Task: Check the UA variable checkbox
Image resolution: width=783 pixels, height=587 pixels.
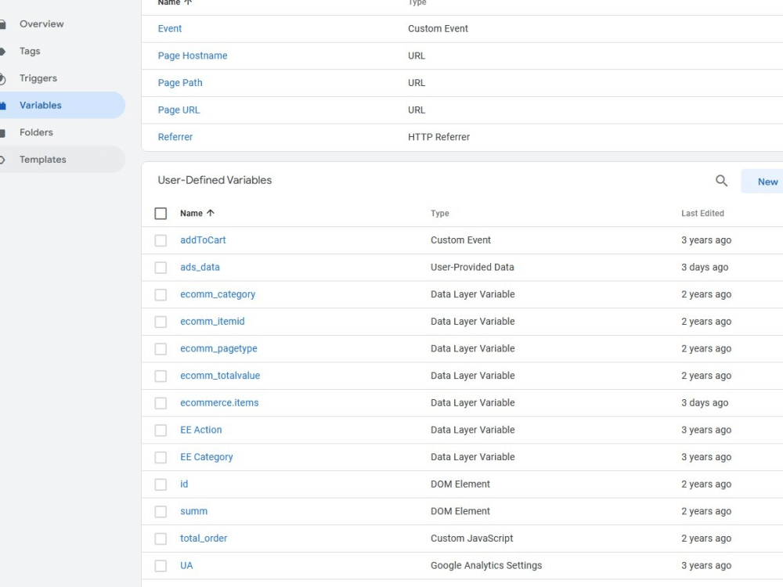Action: click(161, 565)
